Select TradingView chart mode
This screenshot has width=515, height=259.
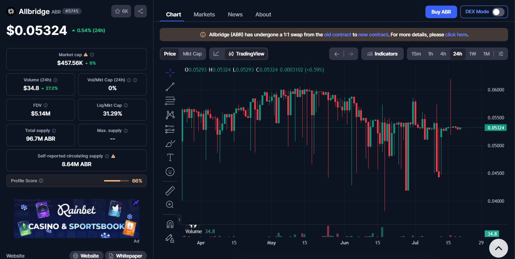click(246, 54)
